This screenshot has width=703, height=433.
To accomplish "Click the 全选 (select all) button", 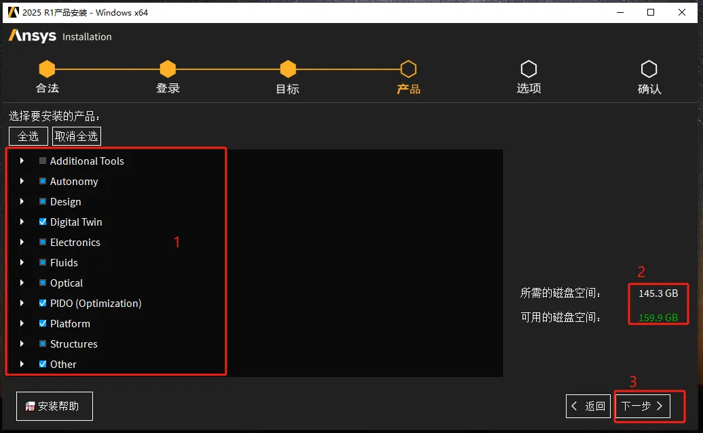I will tap(28, 136).
